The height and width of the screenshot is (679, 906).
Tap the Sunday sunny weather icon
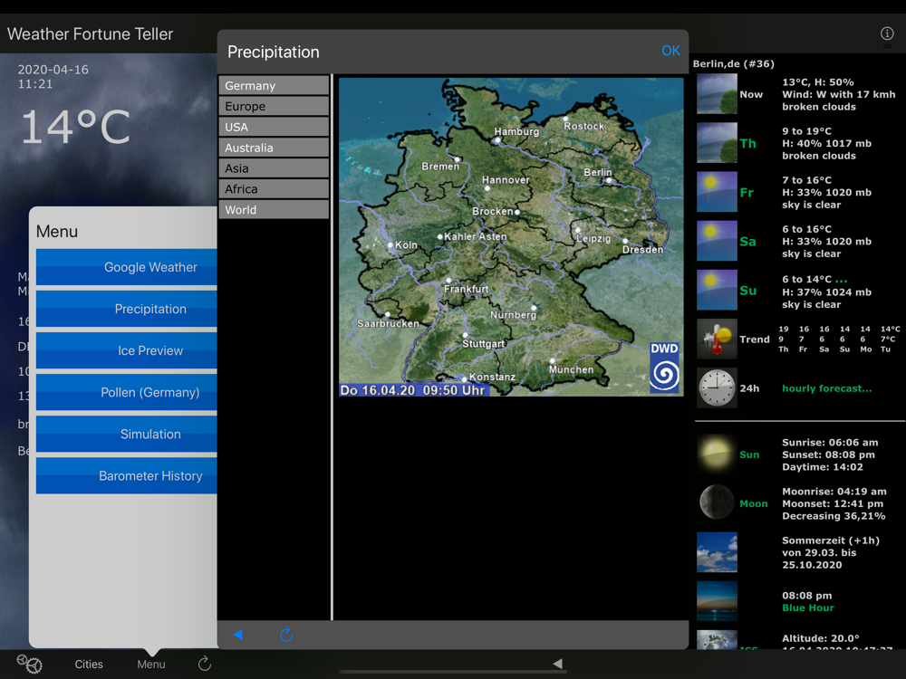pos(717,291)
